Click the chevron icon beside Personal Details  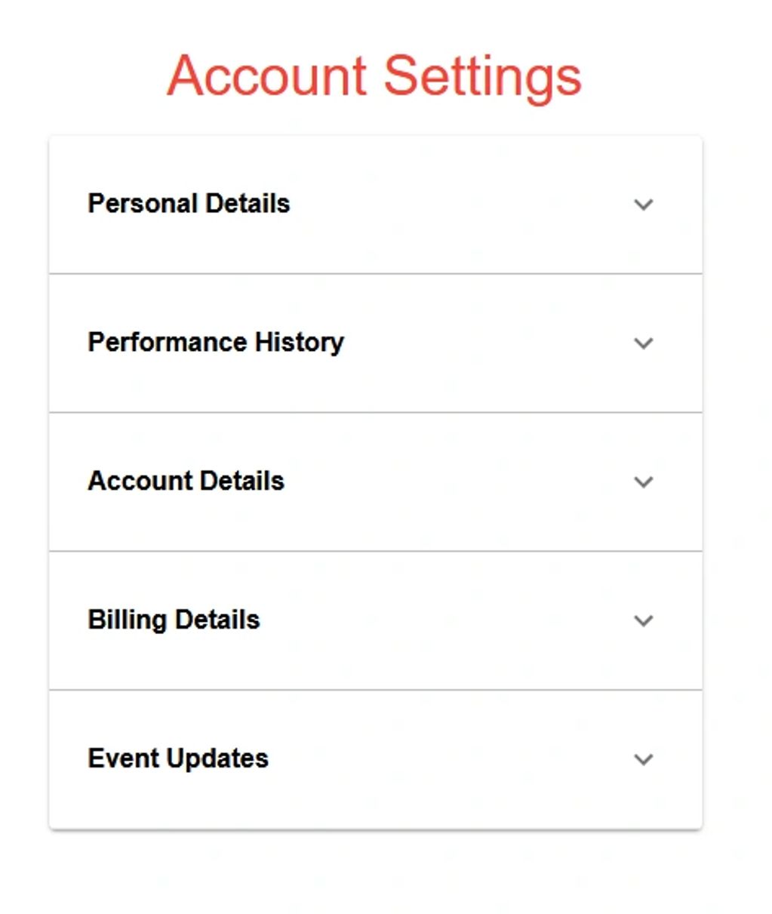pyautogui.click(x=643, y=205)
